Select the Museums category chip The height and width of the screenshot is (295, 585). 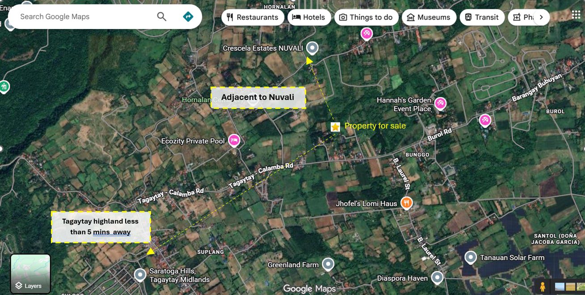(429, 17)
